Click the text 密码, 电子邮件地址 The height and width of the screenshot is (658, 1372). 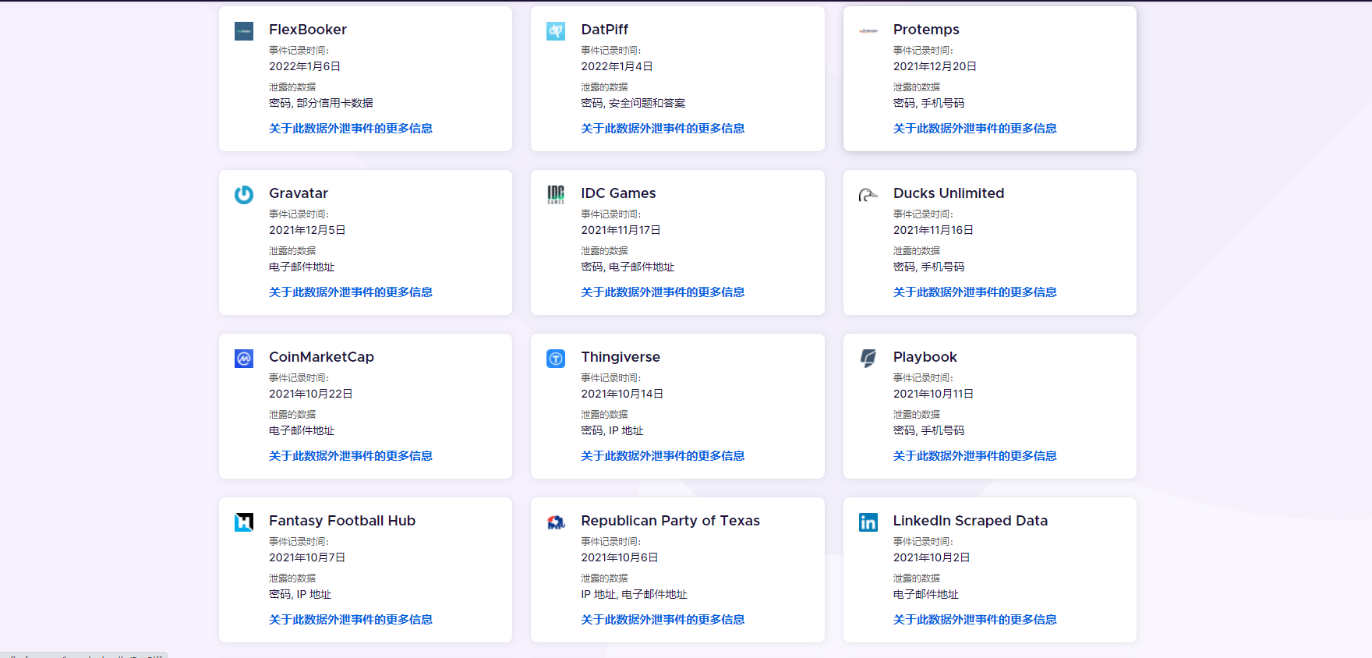[628, 267]
